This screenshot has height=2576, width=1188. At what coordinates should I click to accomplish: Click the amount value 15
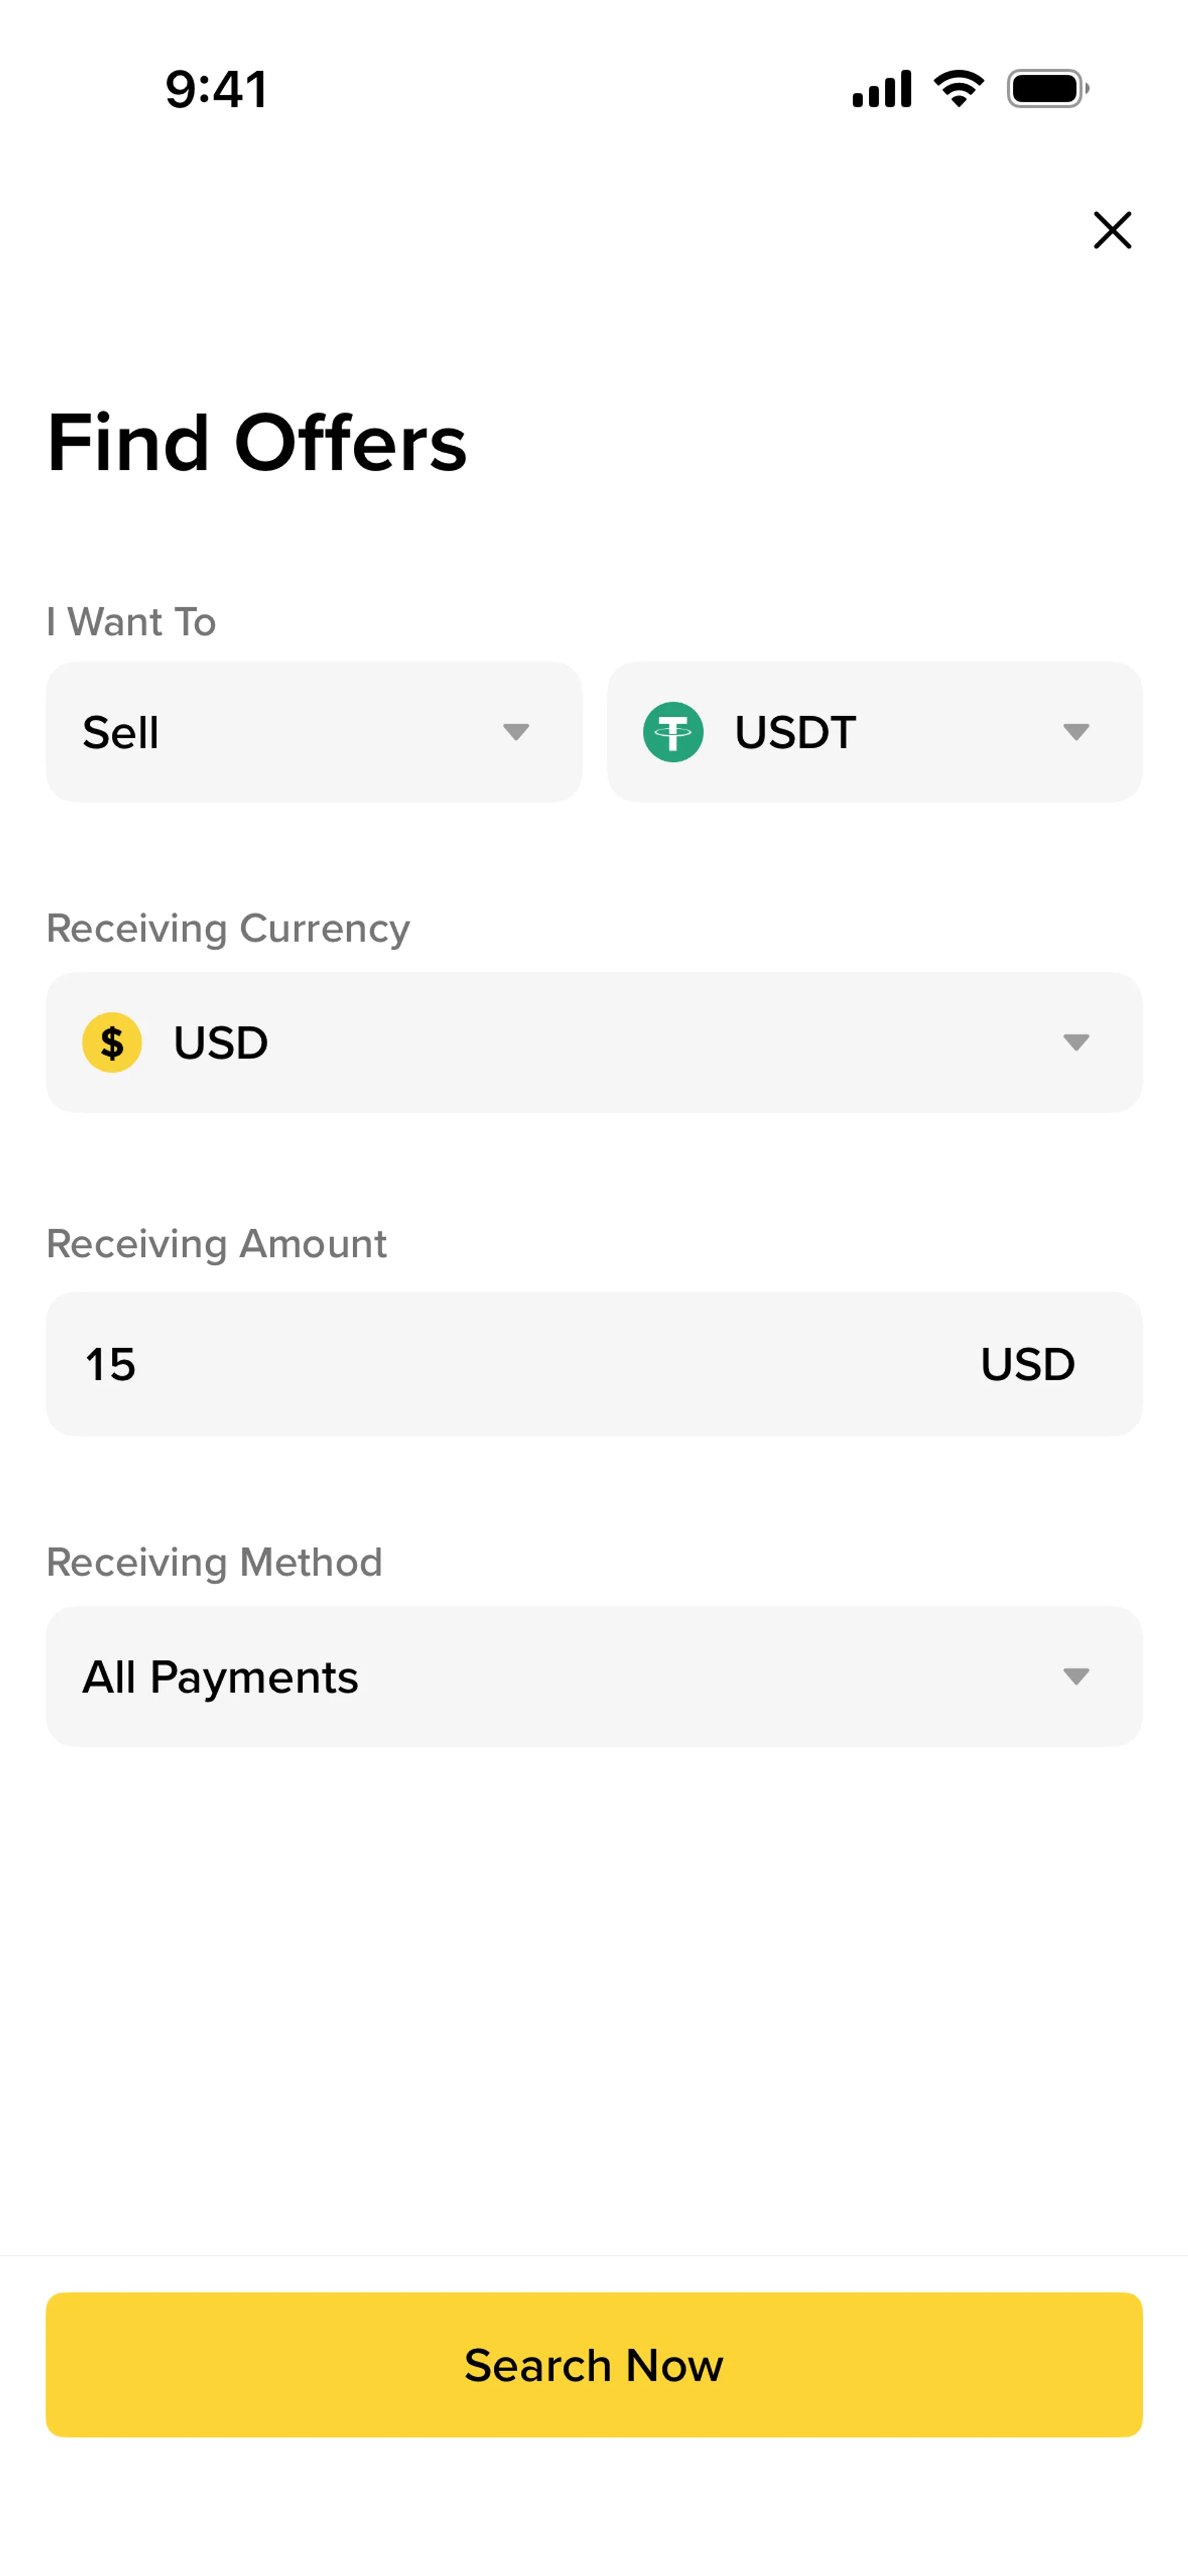click(110, 1364)
